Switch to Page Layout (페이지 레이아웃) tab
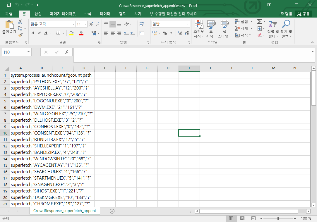 pos(63,14)
